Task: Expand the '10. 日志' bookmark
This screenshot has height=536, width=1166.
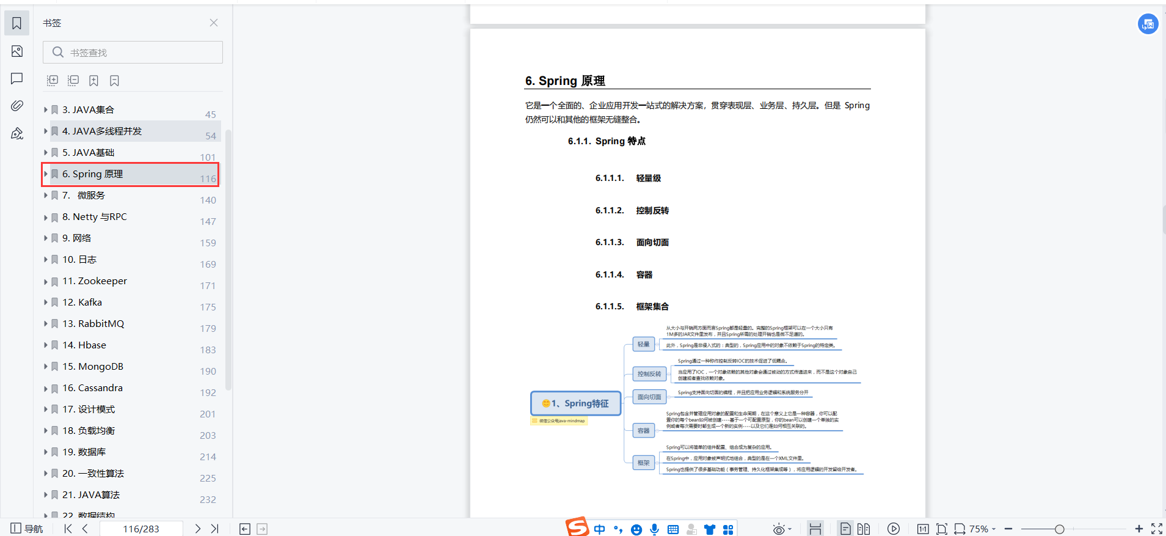Action: point(46,259)
